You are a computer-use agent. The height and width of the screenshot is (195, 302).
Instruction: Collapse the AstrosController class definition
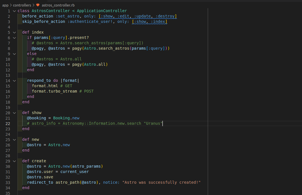tap(14, 10)
